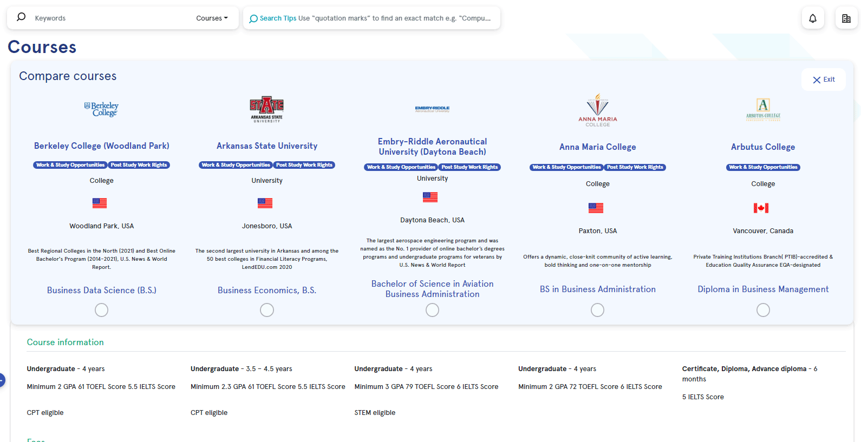The image size is (861, 442).
Task: Open the Courses search category dropdown
Action: click(212, 18)
